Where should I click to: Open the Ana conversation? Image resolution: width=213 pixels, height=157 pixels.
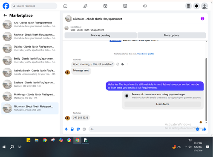(30, 24)
